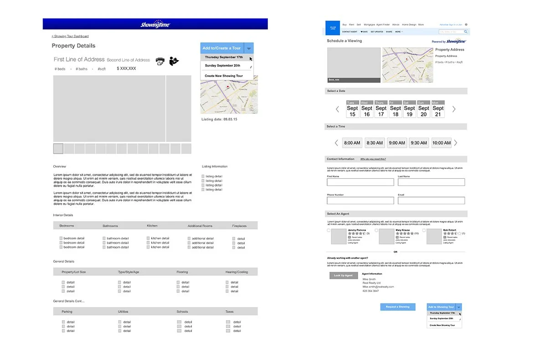Screen dimensions: 534x354
Task: Click Jeremy Pomona's star rating
Action: (x=357, y=234)
